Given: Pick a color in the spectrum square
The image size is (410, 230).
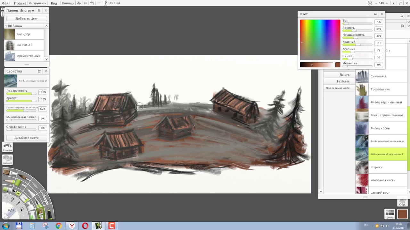Looking at the screenshot, I should pyautogui.click(x=320, y=40).
